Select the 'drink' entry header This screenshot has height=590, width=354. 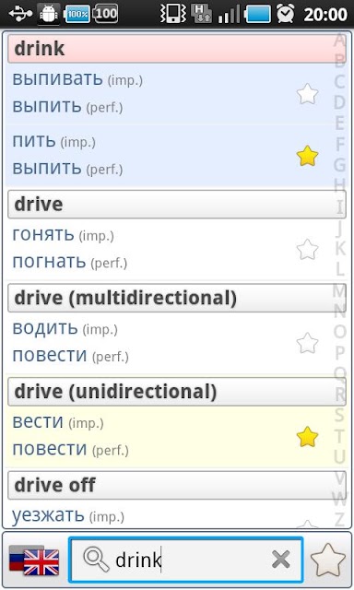(177, 49)
